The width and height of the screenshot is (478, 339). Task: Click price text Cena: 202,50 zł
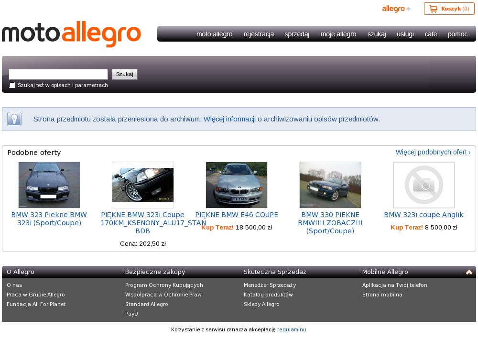(x=142, y=244)
